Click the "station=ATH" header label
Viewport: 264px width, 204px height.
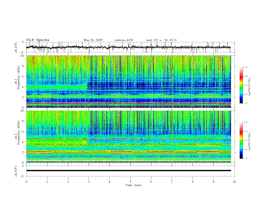[124, 40]
